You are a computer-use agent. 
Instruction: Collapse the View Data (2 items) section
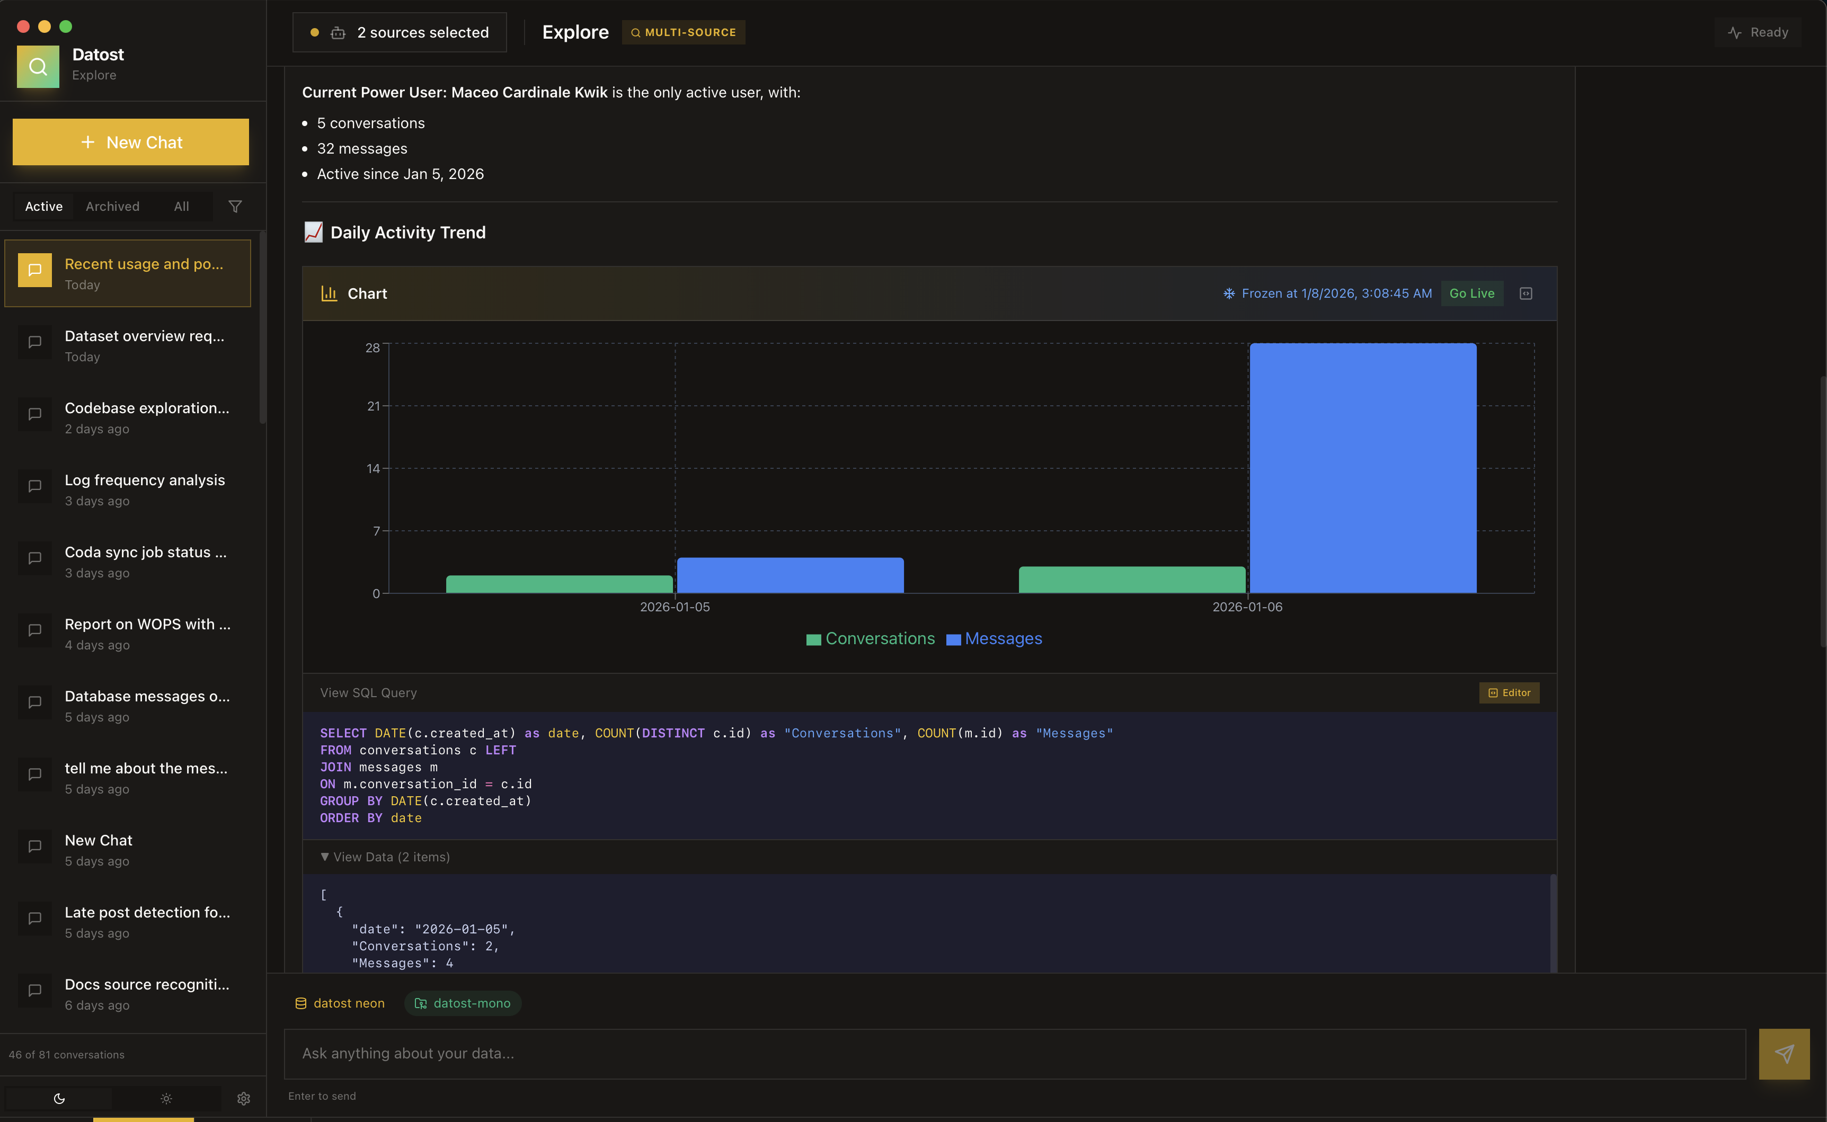coord(385,857)
